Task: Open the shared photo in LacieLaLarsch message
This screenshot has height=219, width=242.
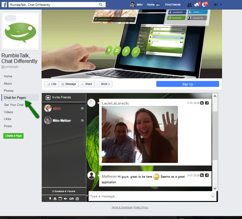Action: 140,134
